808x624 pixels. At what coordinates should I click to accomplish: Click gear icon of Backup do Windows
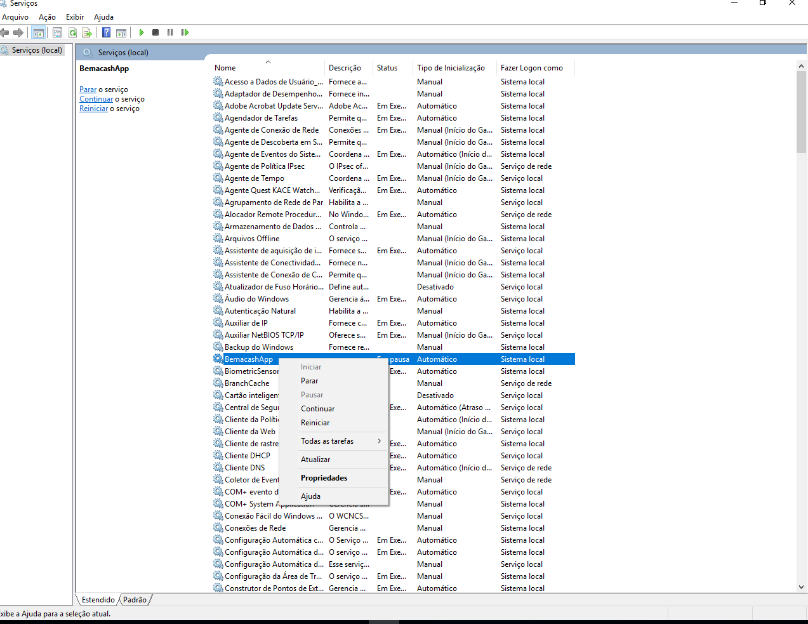[218, 347]
